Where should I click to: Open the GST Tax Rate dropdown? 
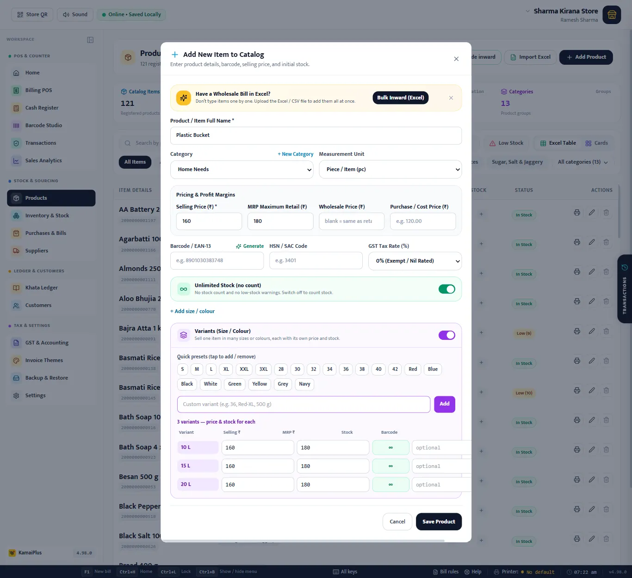[x=415, y=261]
